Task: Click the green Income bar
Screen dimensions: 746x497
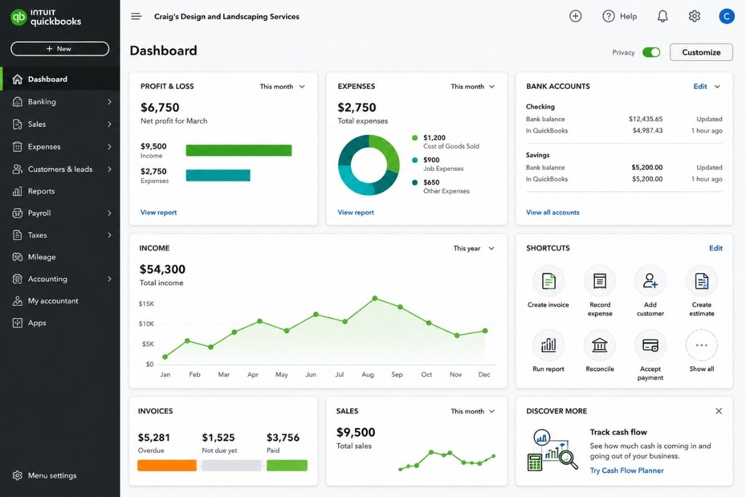Action: click(239, 150)
